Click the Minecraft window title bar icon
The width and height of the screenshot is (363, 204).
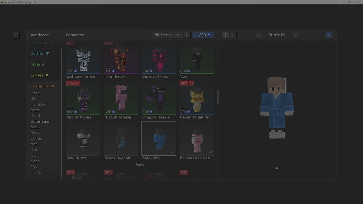click(x=2, y=2)
